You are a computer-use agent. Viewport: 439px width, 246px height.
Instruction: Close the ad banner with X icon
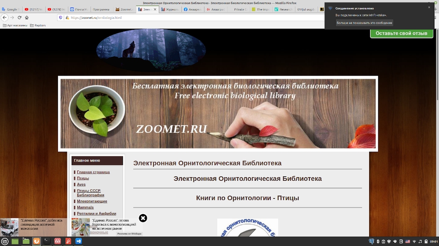tap(143, 218)
